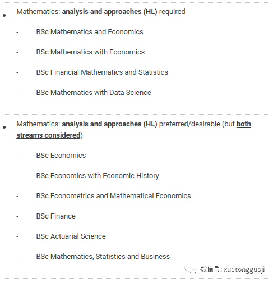Click the dotted divider line between sections
The image size is (273, 282).
[137, 114]
